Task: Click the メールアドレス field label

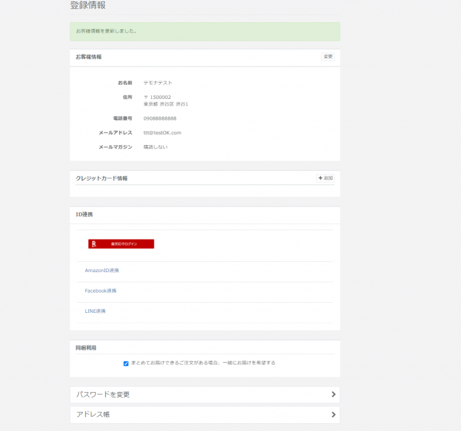Action: coord(115,132)
